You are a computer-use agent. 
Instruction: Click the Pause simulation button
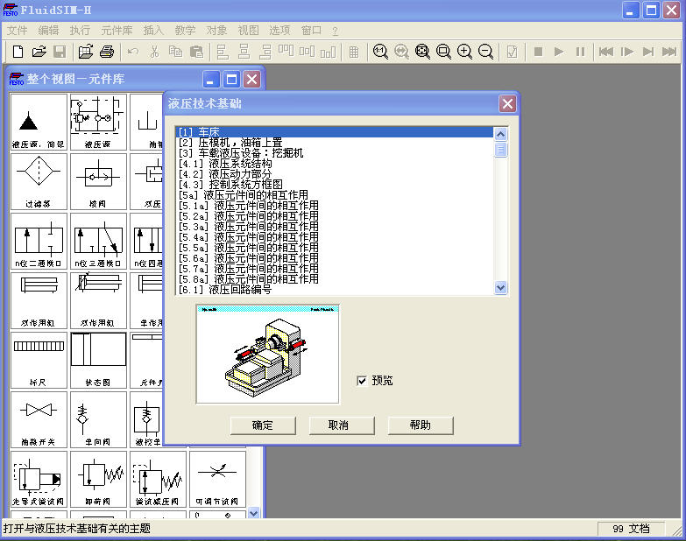click(580, 52)
